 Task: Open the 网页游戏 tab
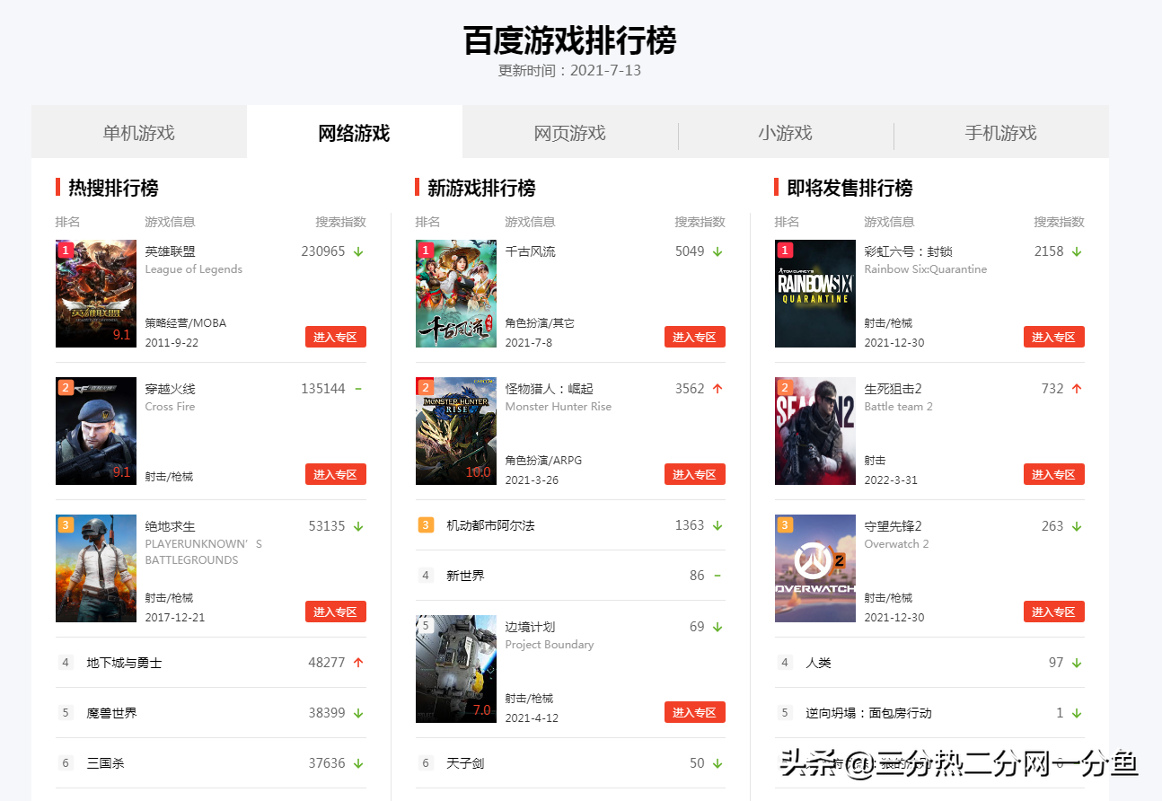570,133
